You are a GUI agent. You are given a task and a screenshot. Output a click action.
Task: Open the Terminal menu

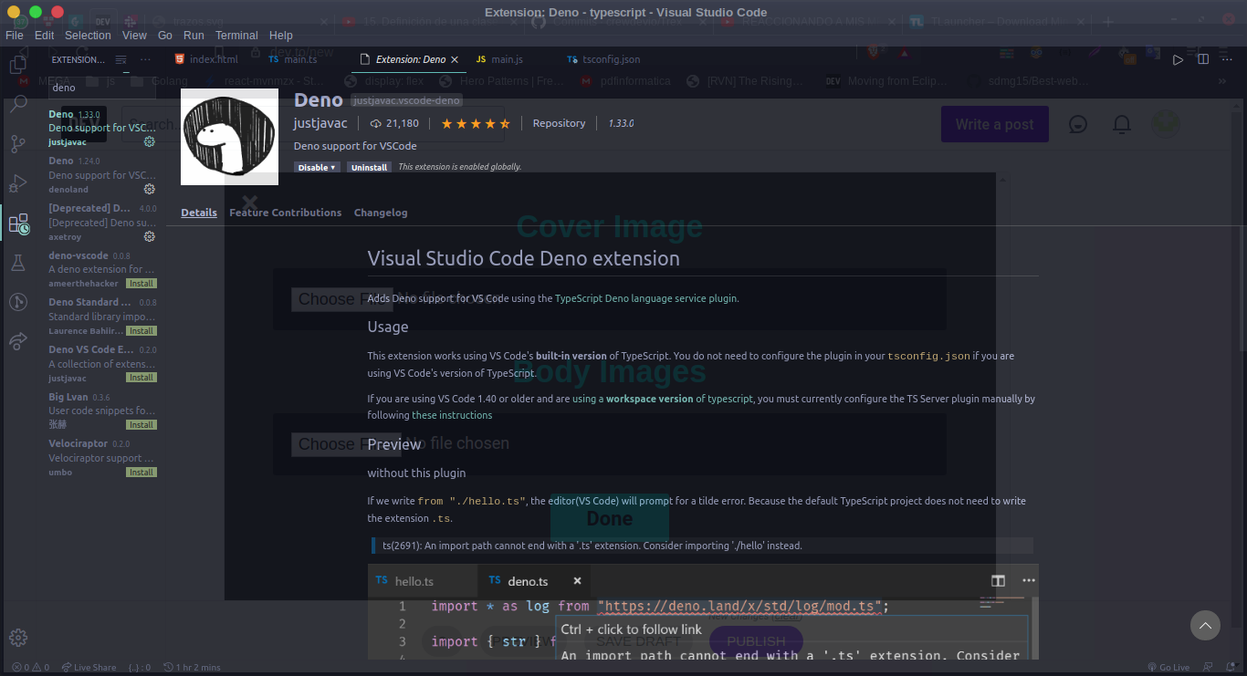click(x=236, y=36)
